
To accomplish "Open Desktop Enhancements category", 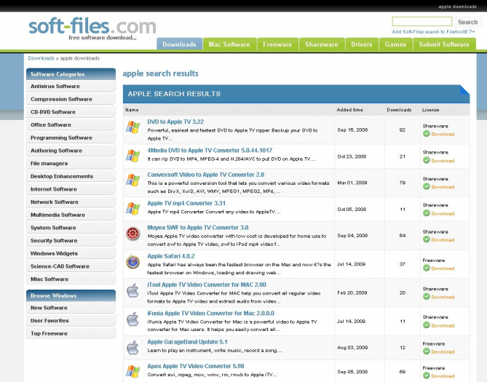I will pyautogui.click(x=71, y=176).
